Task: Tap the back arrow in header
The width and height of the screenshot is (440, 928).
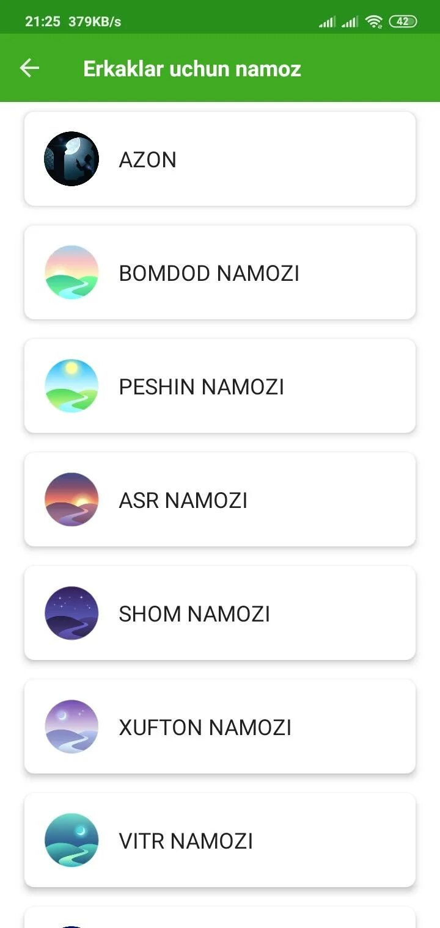Action: click(29, 68)
